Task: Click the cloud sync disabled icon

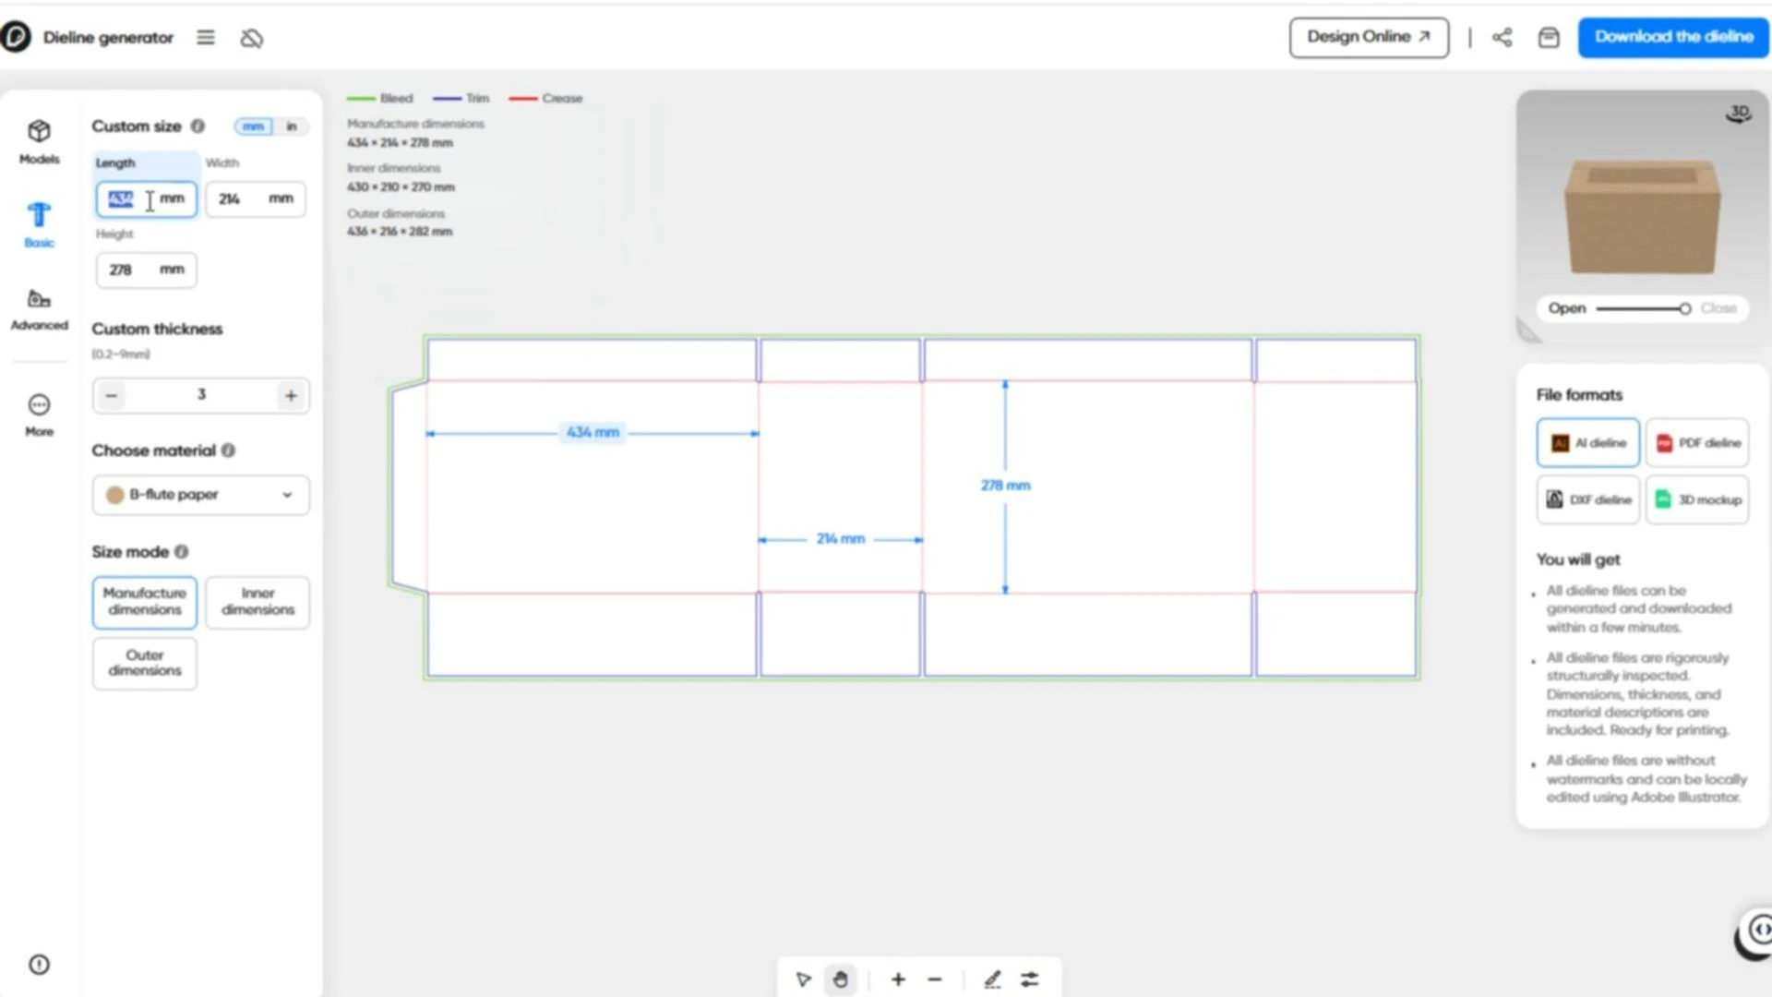Action: click(251, 38)
